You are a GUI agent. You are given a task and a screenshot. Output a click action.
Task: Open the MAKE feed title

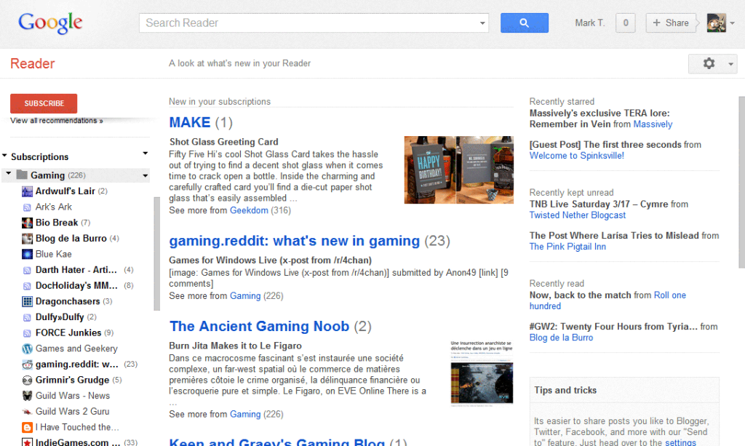pos(190,122)
